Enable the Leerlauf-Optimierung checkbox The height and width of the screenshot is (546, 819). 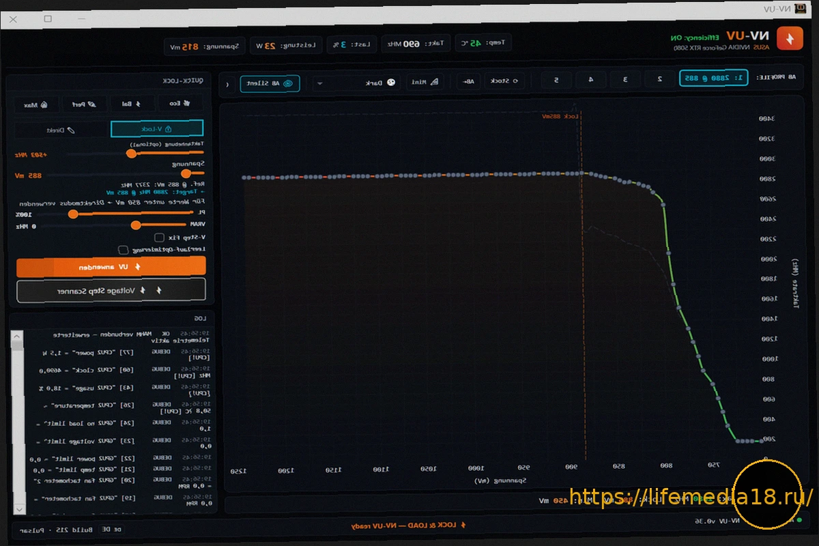[x=123, y=250]
